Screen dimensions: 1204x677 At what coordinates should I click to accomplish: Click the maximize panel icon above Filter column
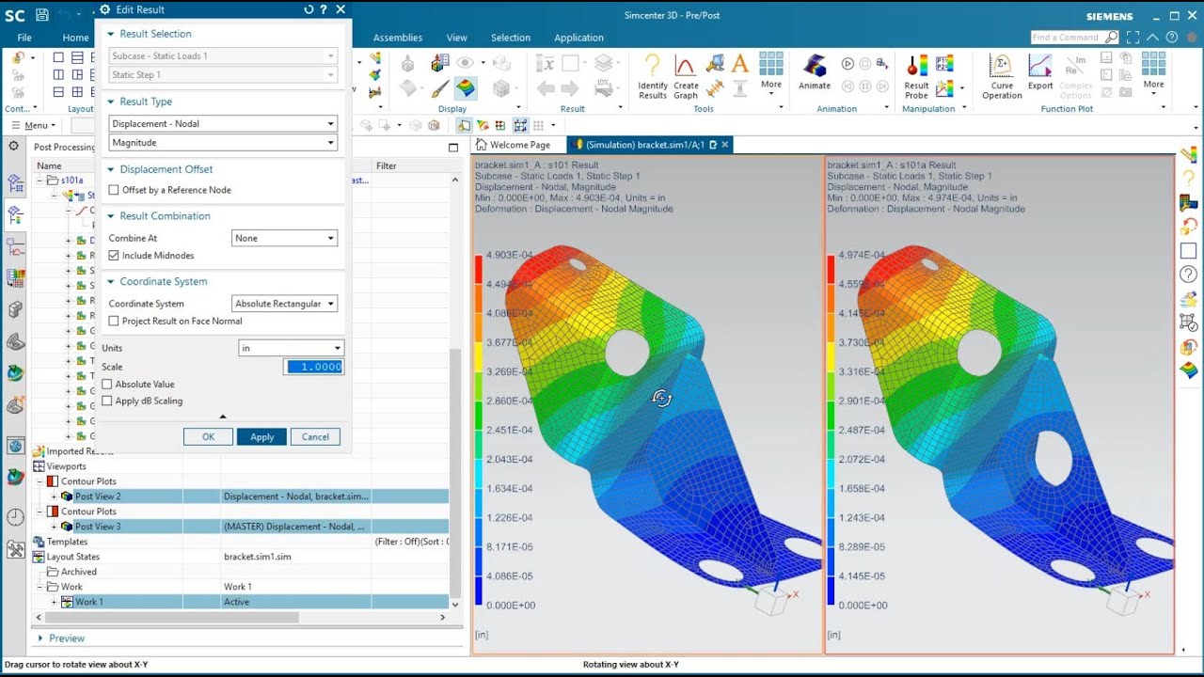pyautogui.click(x=453, y=148)
